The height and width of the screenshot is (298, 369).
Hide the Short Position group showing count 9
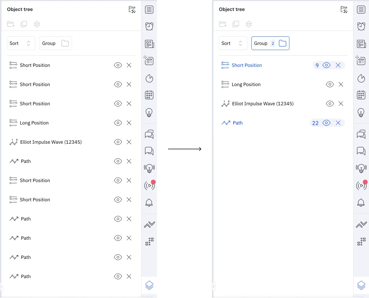(x=326, y=65)
